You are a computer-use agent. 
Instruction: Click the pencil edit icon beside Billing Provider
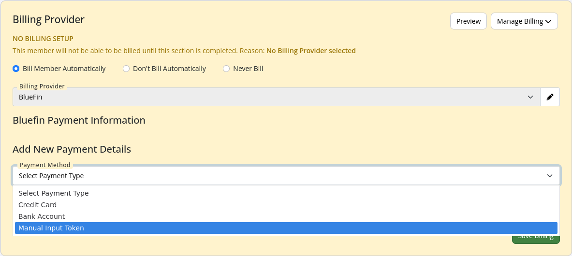click(550, 97)
